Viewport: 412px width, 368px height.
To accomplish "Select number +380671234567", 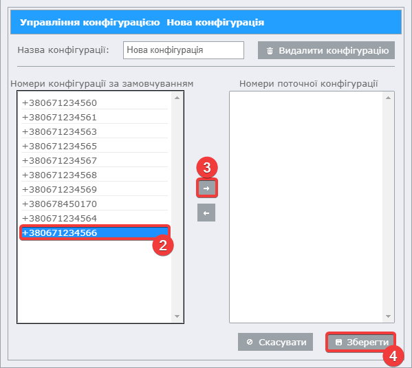I will [x=95, y=160].
